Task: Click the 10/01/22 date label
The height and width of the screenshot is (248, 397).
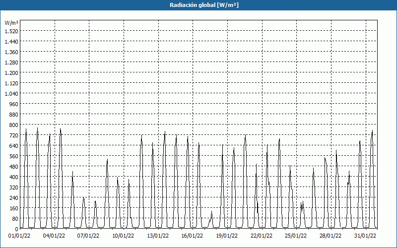Action: click(123, 236)
